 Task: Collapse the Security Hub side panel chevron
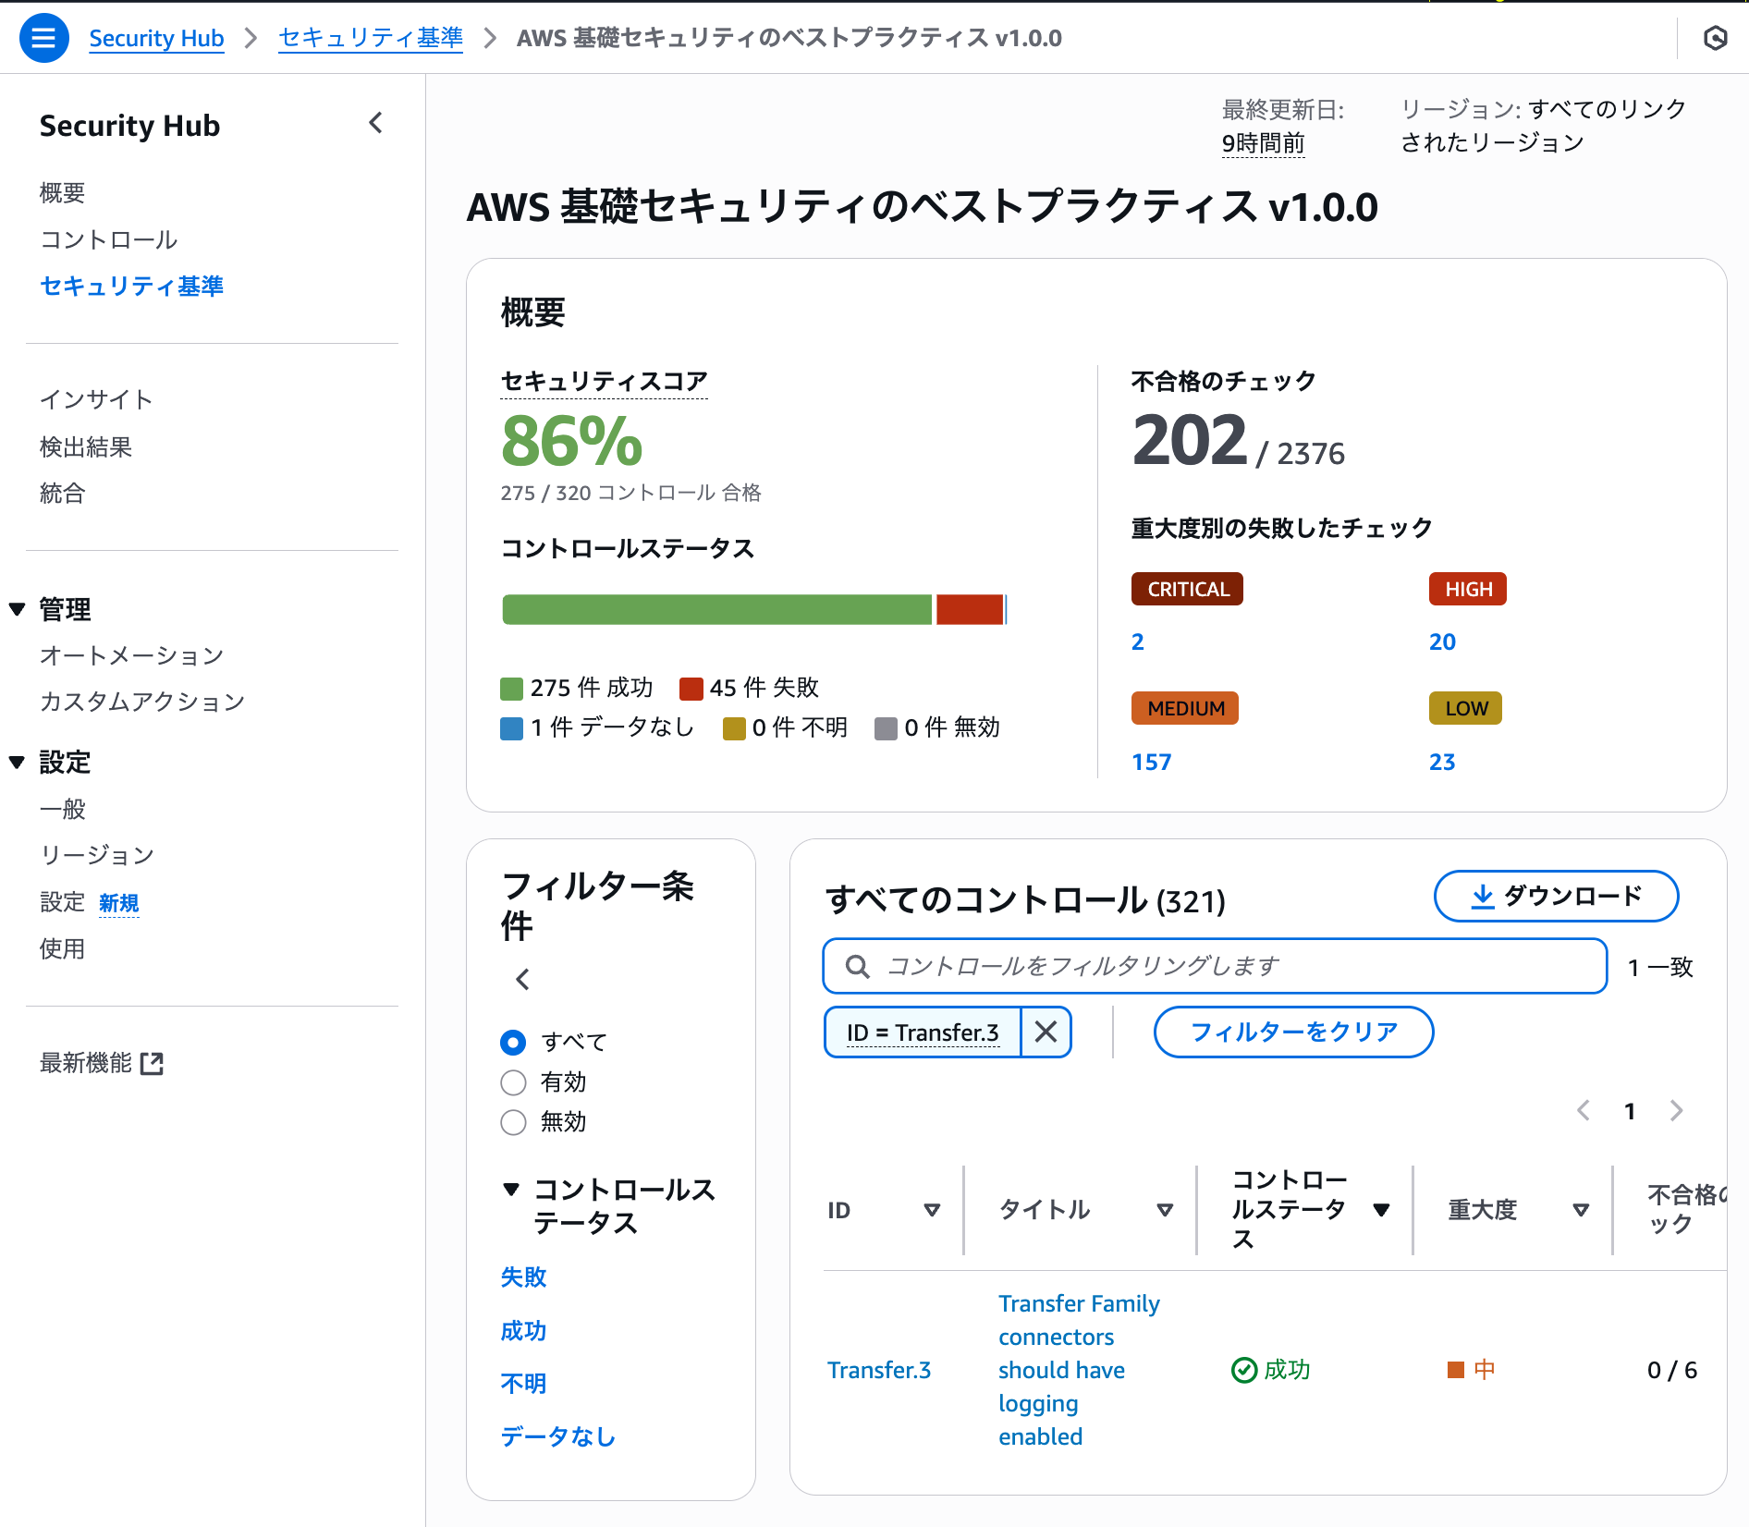375,123
